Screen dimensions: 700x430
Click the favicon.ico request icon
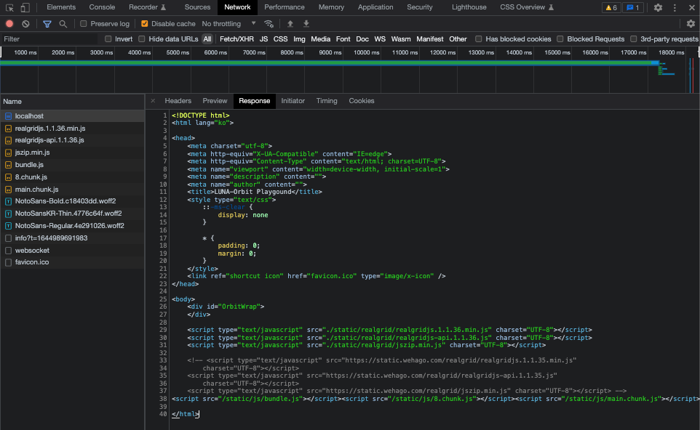pos(8,262)
